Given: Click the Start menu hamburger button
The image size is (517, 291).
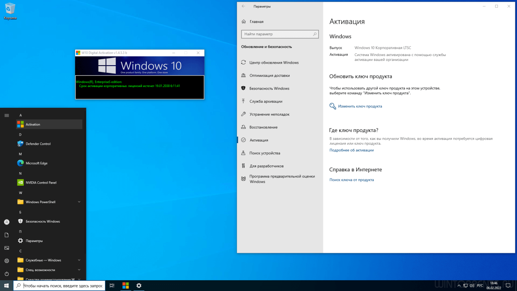Looking at the screenshot, I should (x=7, y=115).
